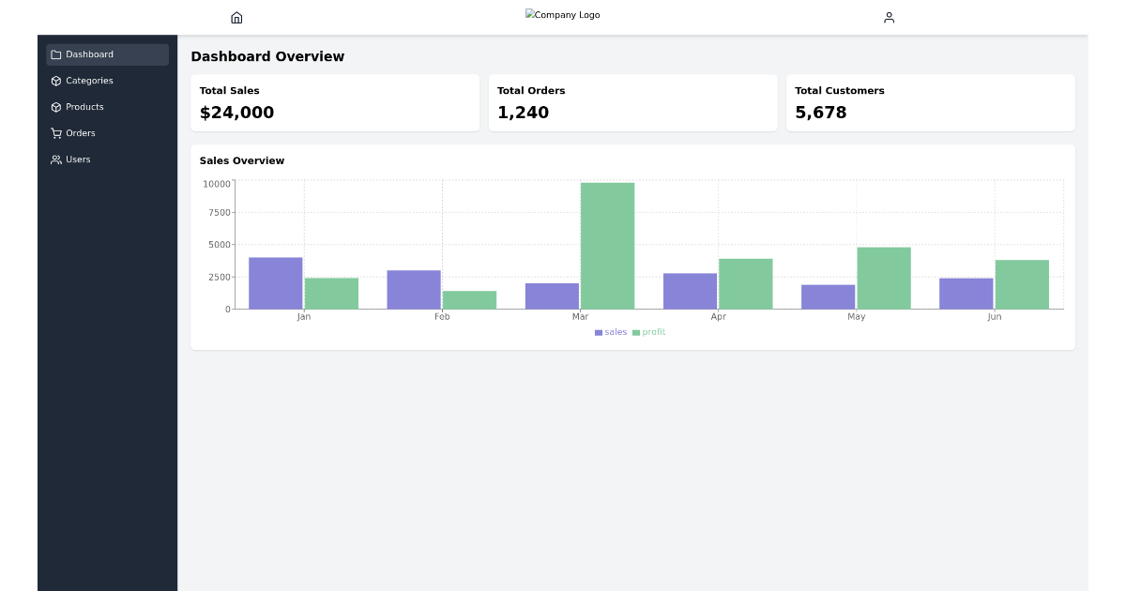Viewport: 1126px width, 591px height.
Task: Click the Total Sales card
Action: (335, 102)
